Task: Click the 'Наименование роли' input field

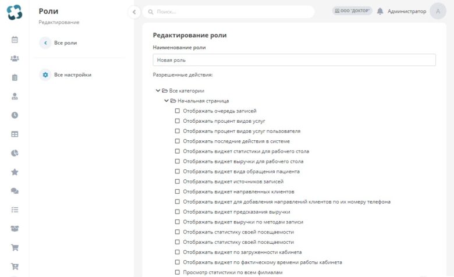Action: [x=294, y=60]
